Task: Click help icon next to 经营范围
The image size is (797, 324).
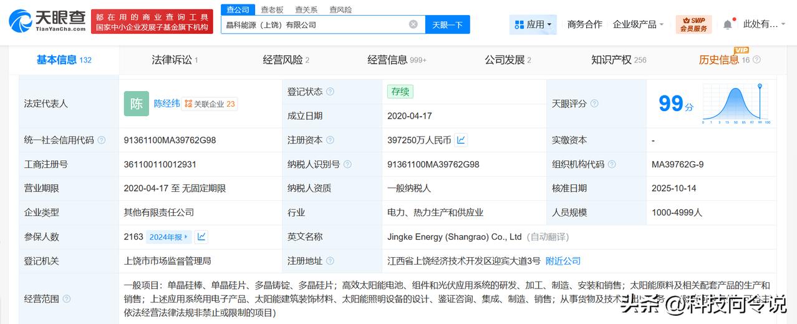Action: 67,299
